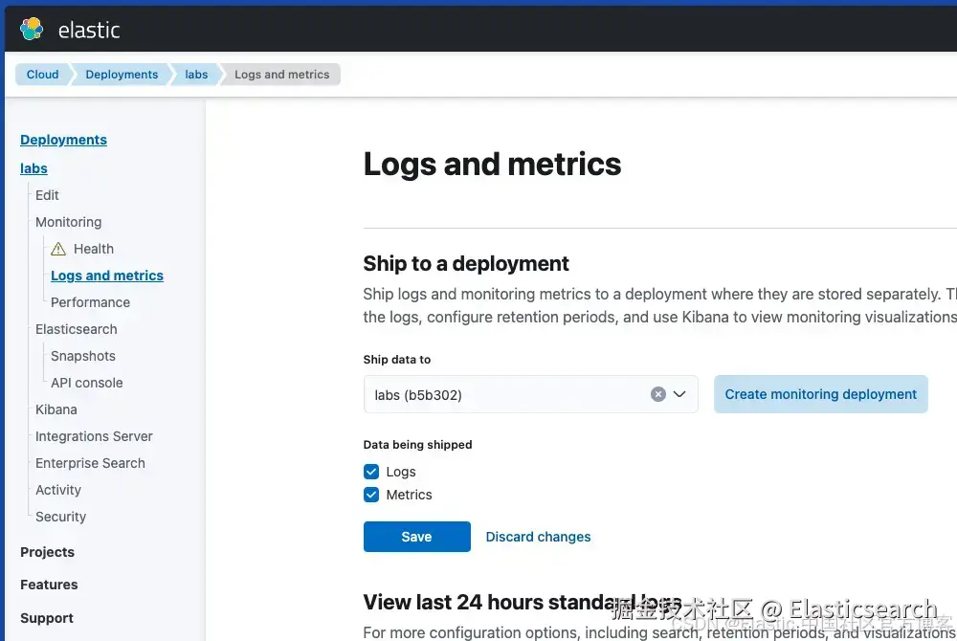Viewport: 957px width, 641px height.
Task: Click the Ship to a deployment heading
Action: (x=466, y=263)
